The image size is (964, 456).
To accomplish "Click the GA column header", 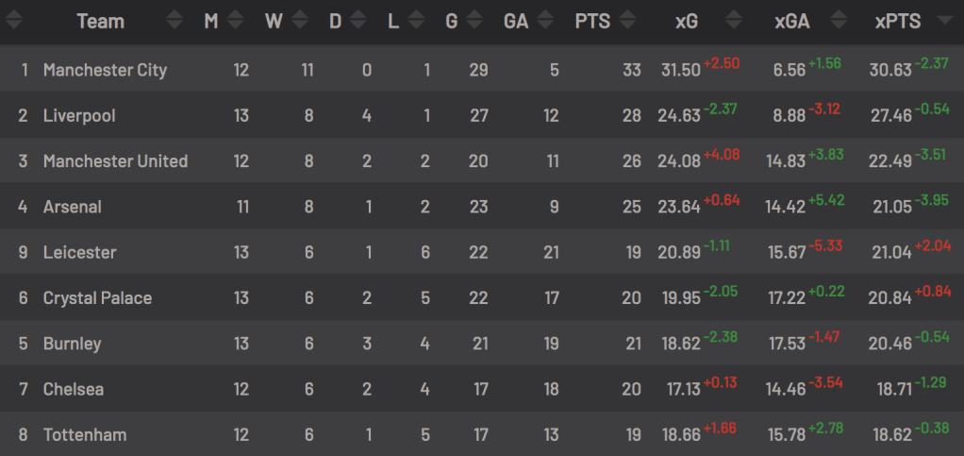I will [x=516, y=22].
